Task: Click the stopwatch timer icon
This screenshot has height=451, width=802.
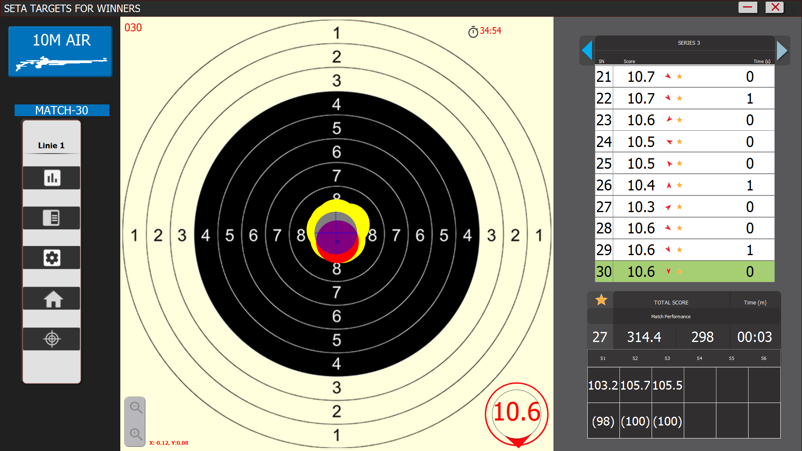Action: point(473,32)
